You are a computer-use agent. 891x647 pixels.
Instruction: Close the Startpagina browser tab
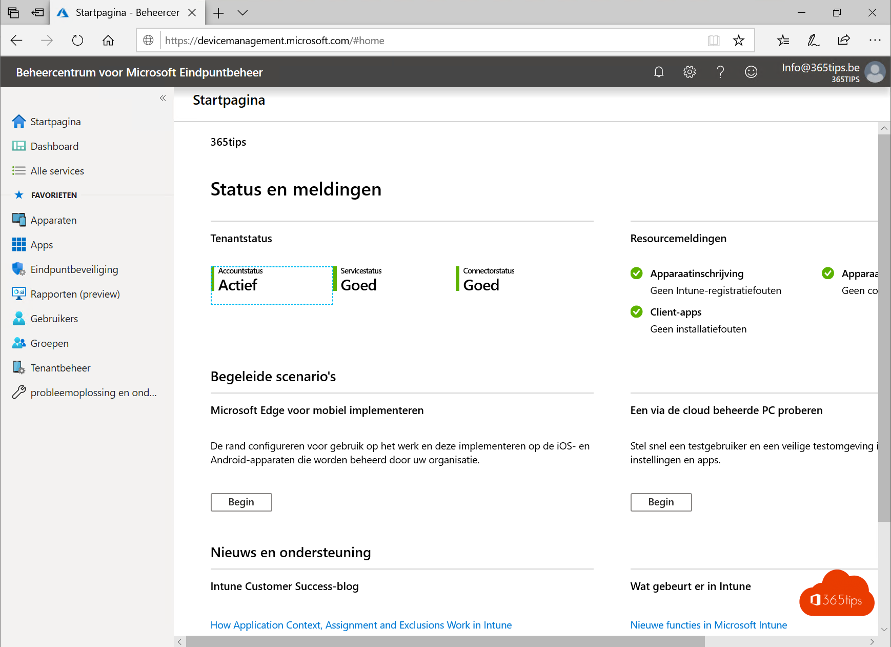192,13
